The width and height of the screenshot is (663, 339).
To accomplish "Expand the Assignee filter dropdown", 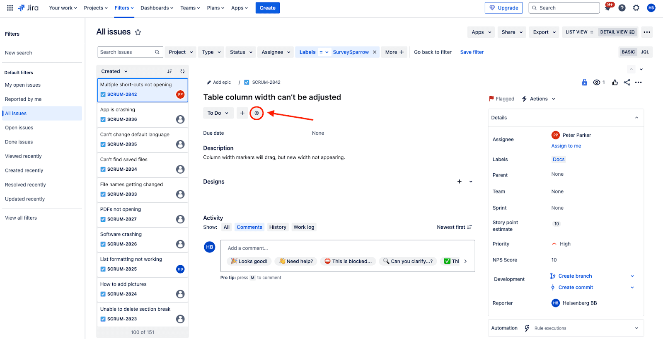I will pyautogui.click(x=276, y=52).
